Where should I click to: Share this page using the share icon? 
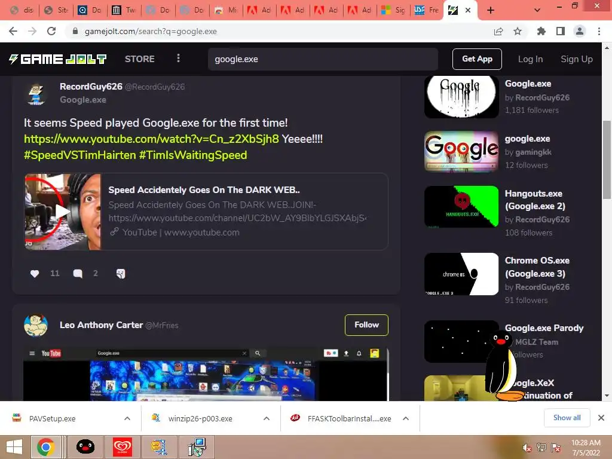pyautogui.click(x=498, y=31)
